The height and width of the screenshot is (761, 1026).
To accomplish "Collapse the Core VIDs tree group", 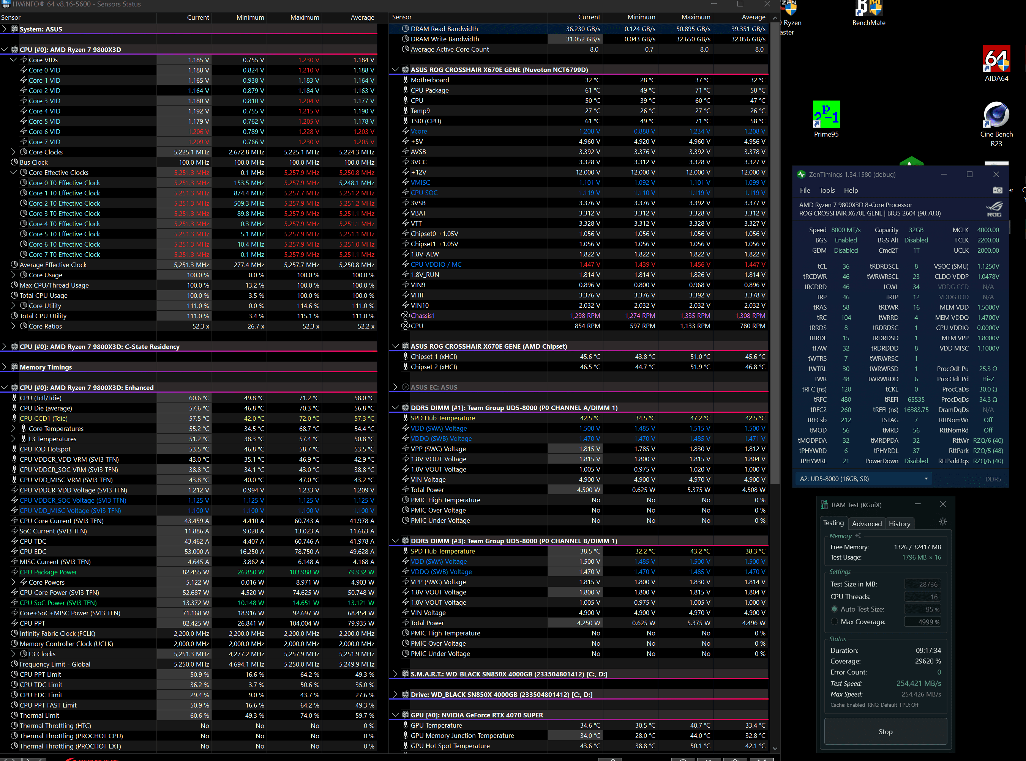I will 13,60.
